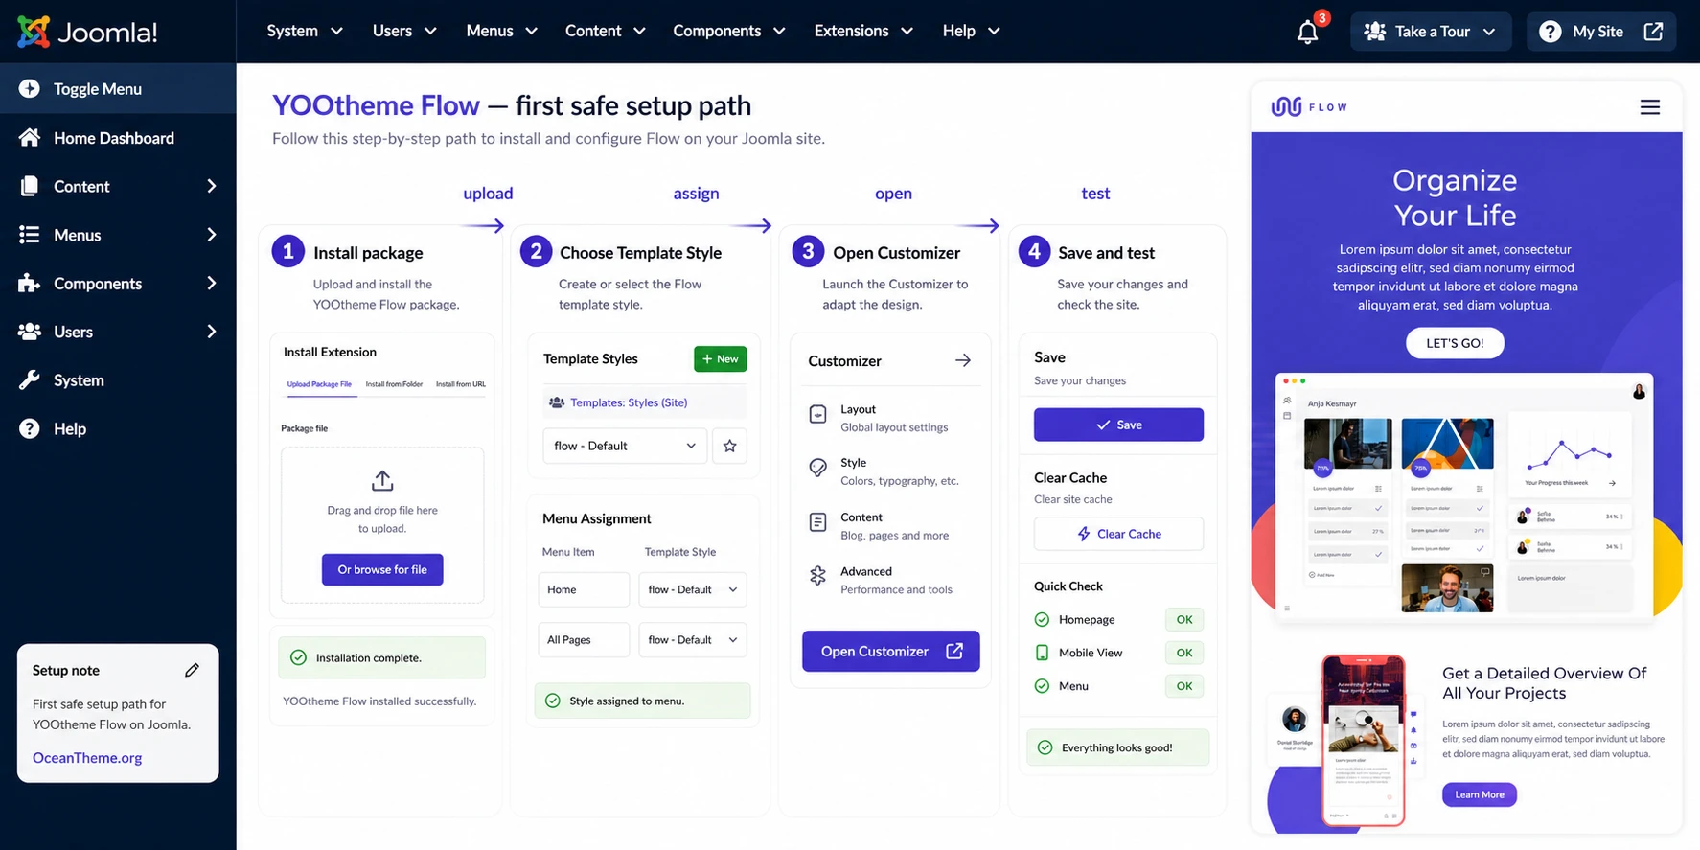
Task: Open the Take a Tour dropdown
Action: 1431,32
